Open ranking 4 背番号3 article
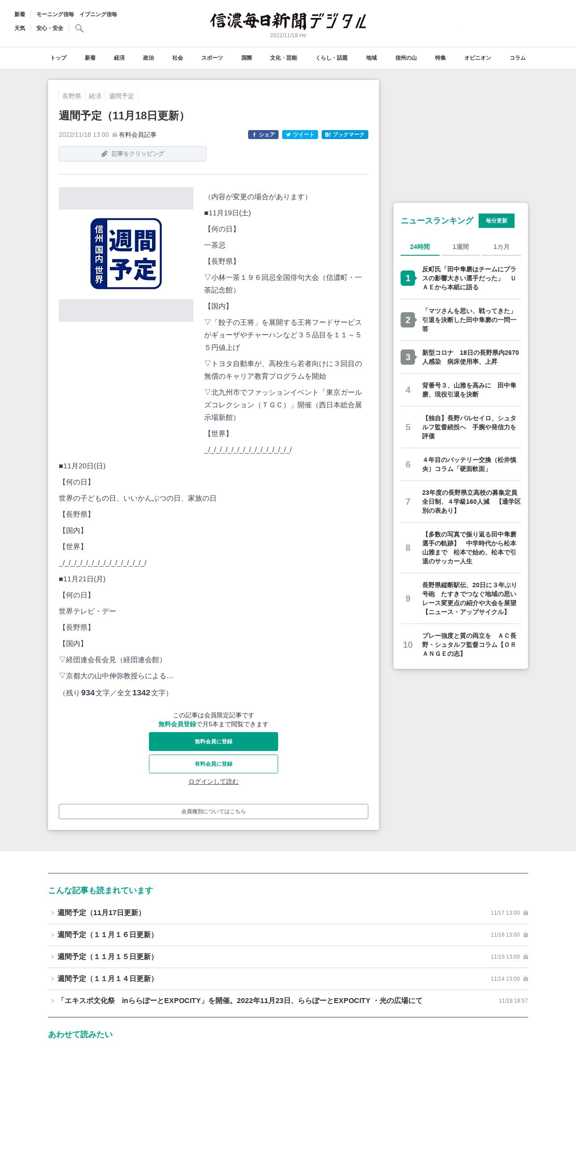 [461, 390]
